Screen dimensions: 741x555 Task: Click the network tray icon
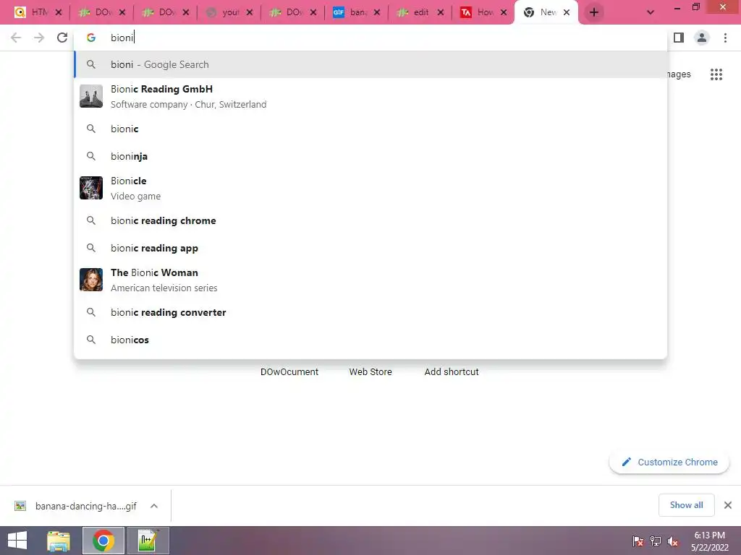(656, 541)
